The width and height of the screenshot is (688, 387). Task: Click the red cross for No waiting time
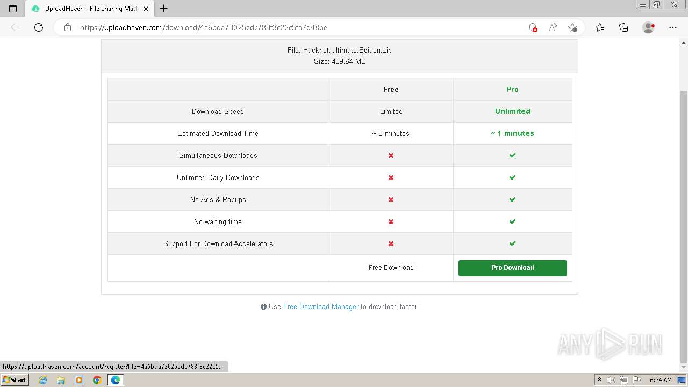[x=391, y=222]
